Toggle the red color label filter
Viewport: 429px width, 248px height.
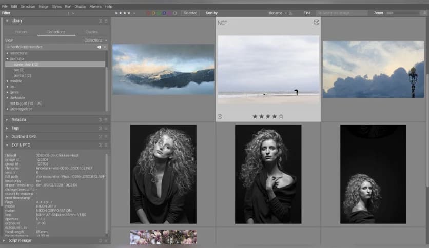pyautogui.click(x=148, y=13)
